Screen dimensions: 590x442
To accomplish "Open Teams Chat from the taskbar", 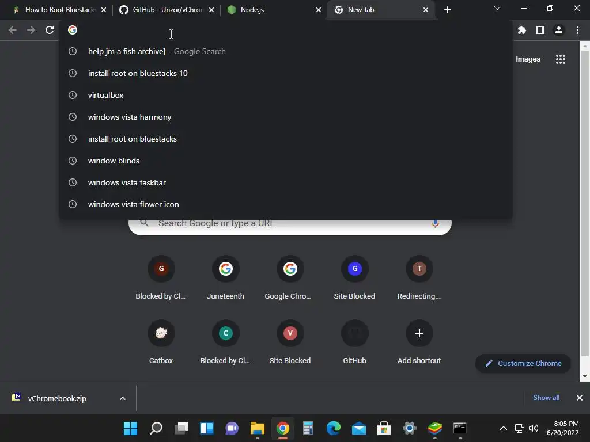I will [x=232, y=428].
